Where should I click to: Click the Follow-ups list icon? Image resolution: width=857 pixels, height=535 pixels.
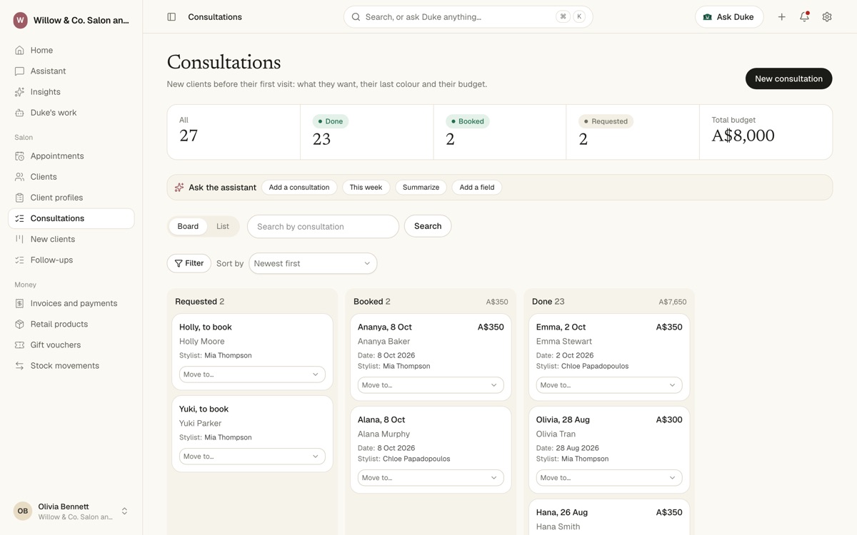(19, 260)
